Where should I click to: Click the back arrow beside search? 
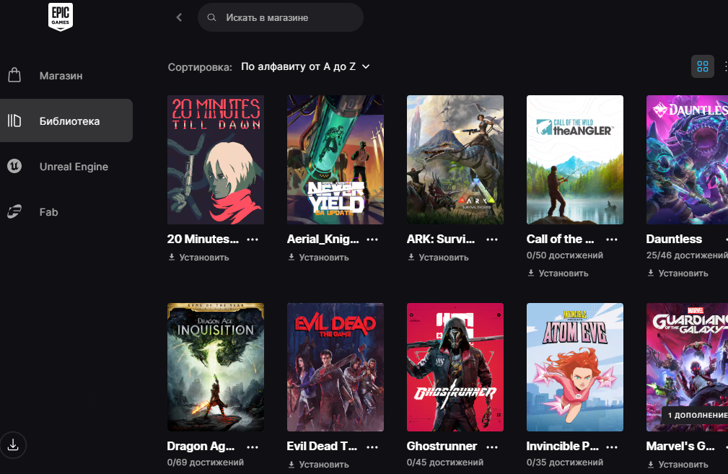pos(179,17)
